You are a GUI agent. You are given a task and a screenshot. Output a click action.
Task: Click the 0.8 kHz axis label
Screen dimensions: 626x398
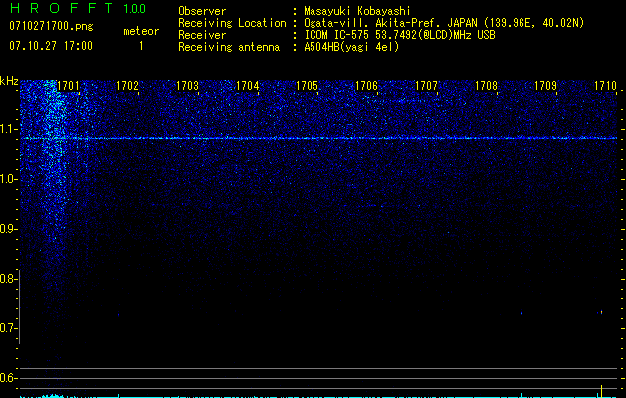coord(8,279)
